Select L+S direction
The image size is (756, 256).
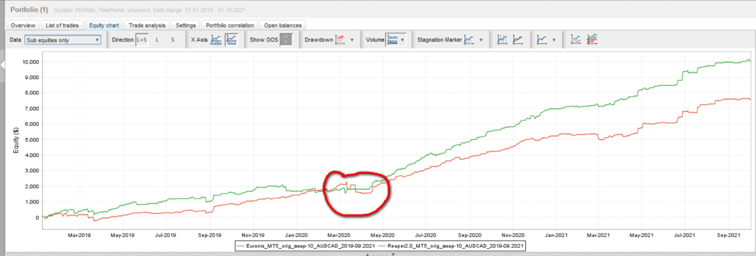142,40
